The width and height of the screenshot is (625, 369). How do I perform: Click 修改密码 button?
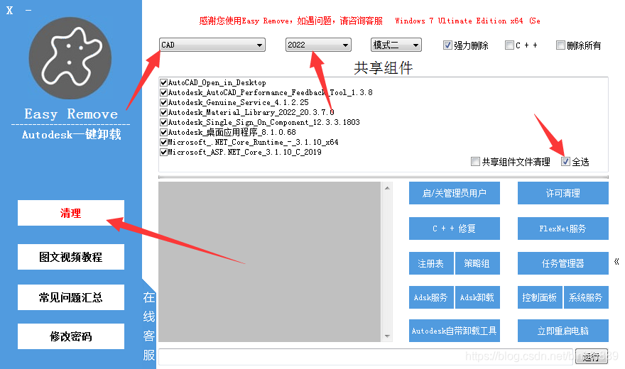[x=71, y=336]
